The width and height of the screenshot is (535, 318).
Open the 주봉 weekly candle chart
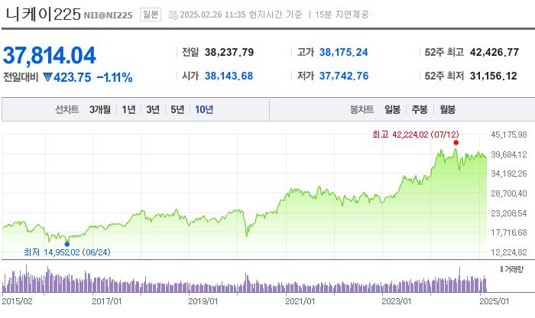pyautogui.click(x=420, y=109)
